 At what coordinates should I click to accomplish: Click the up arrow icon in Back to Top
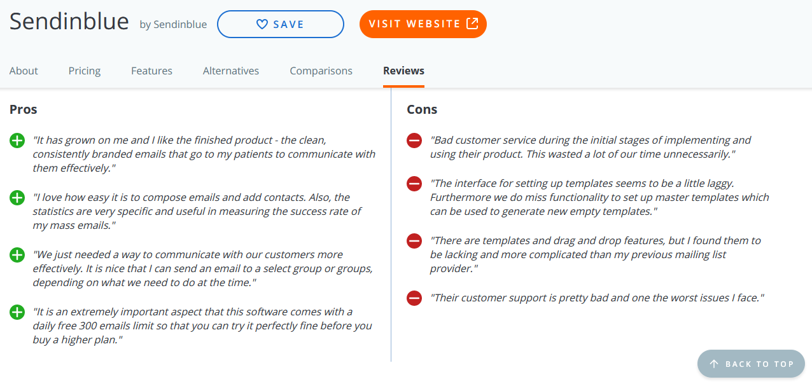click(714, 364)
